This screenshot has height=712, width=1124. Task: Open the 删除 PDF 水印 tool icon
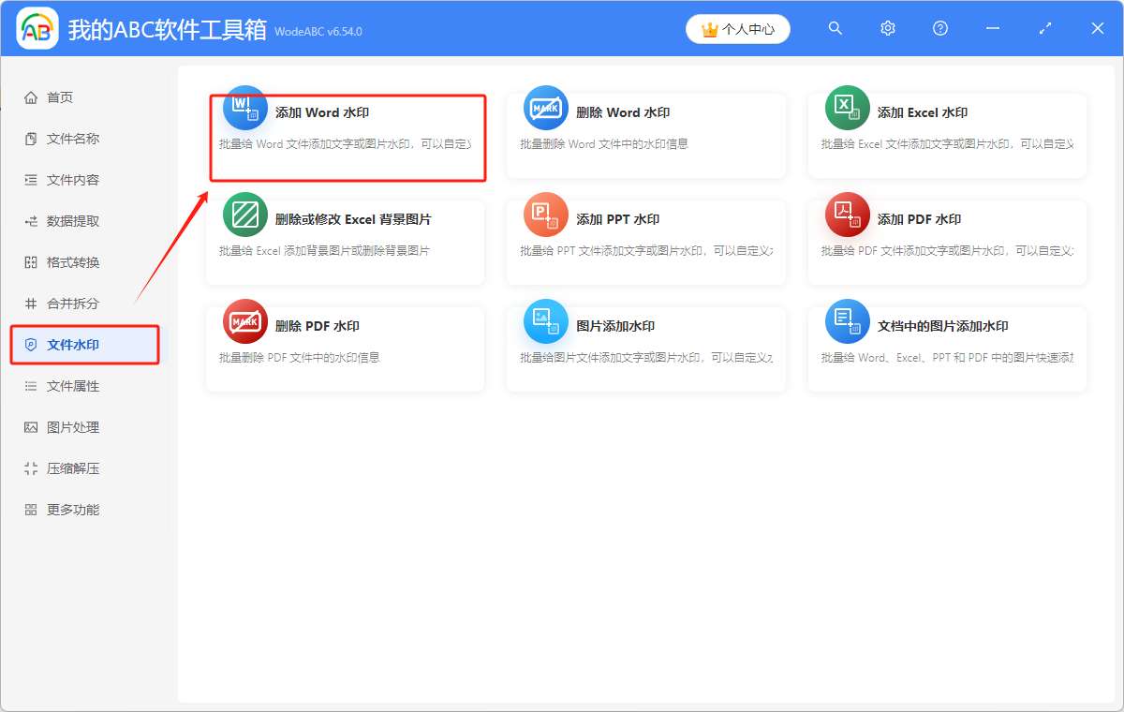[244, 321]
